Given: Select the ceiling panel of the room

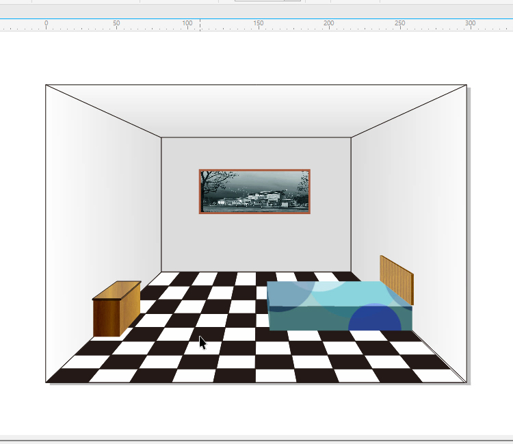Looking at the screenshot, I should point(256,111).
